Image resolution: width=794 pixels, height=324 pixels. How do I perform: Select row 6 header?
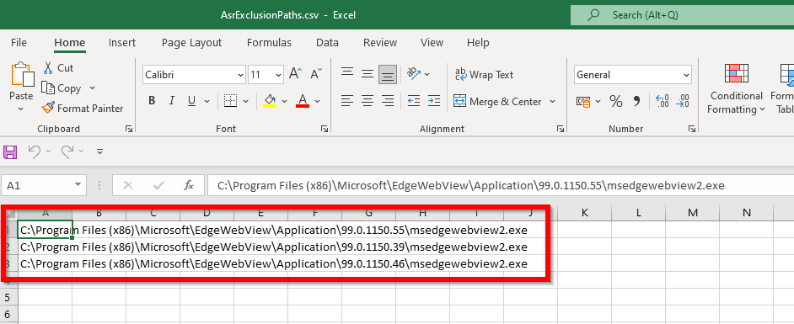tap(8, 314)
